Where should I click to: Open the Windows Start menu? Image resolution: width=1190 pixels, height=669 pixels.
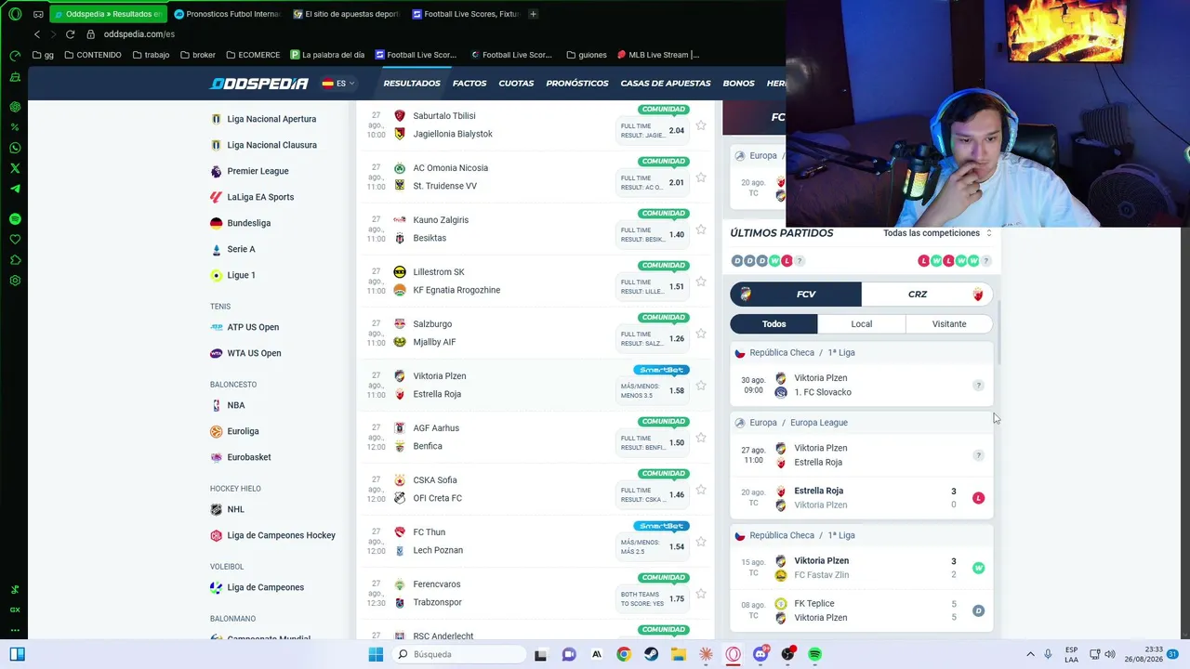(x=376, y=654)
